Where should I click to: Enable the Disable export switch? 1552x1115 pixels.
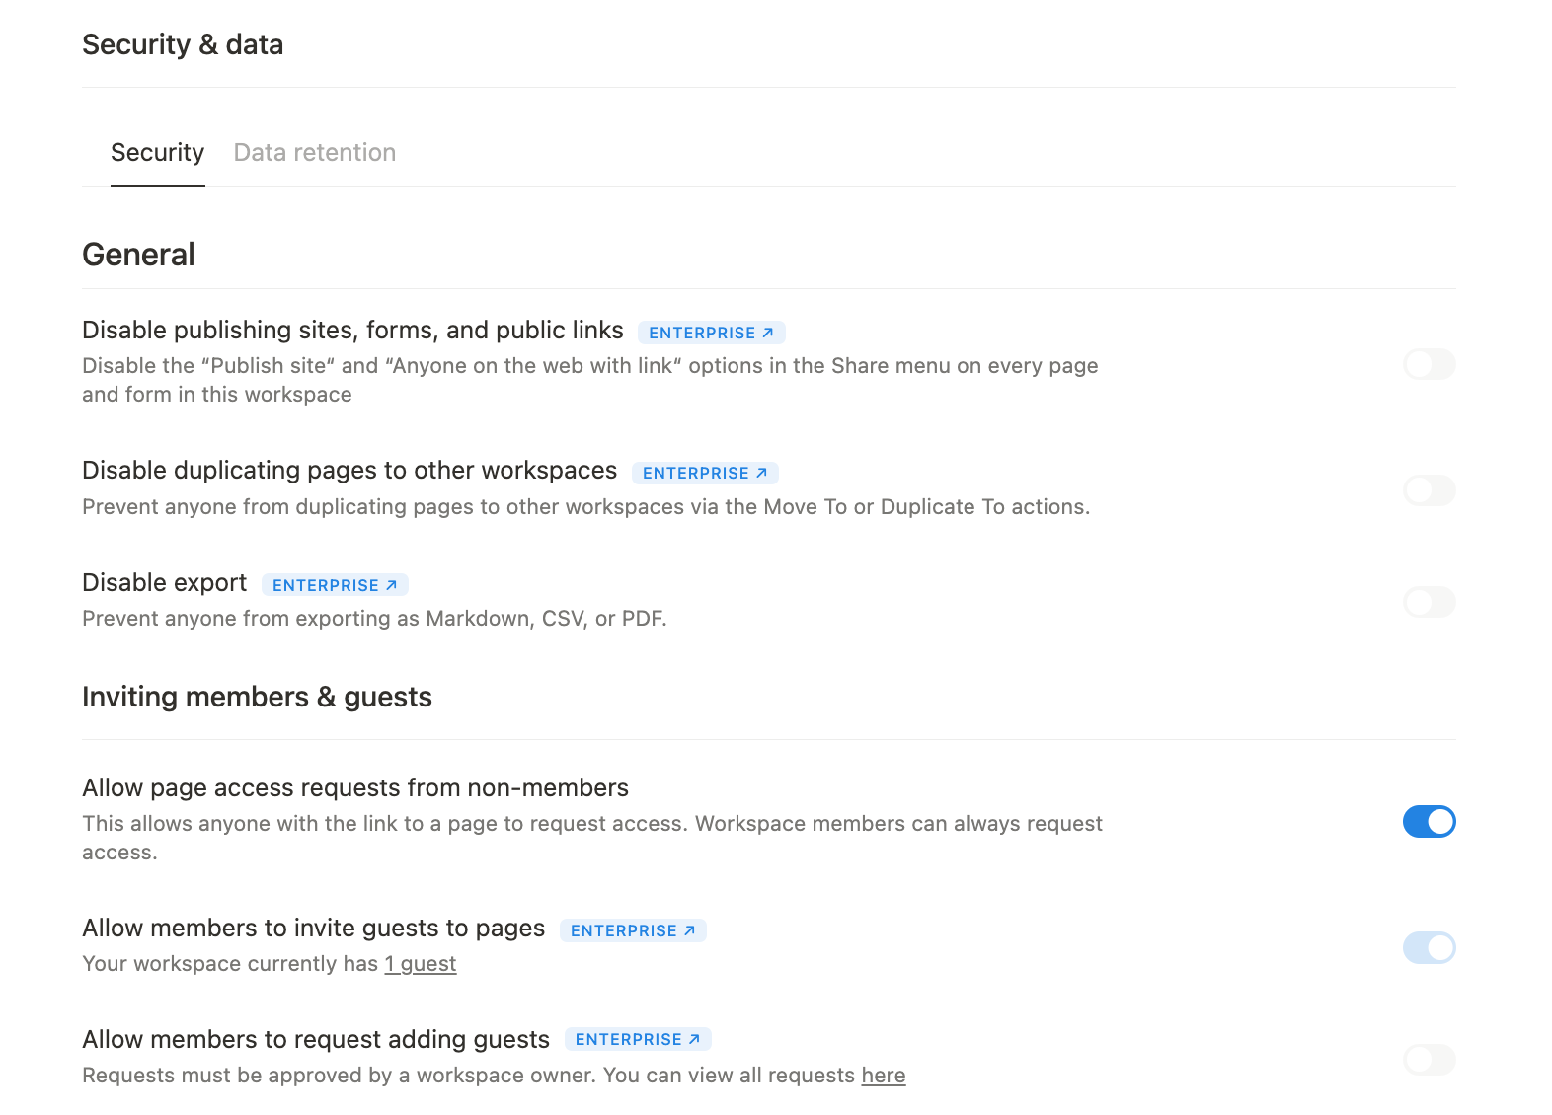point(1429,602)
